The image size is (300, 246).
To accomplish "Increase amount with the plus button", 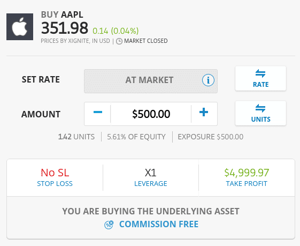I will 204,114.
